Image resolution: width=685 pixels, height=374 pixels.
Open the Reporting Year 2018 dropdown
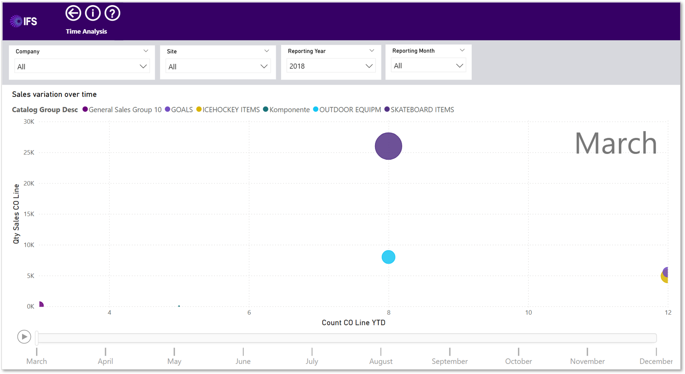(x=331, y=66)
